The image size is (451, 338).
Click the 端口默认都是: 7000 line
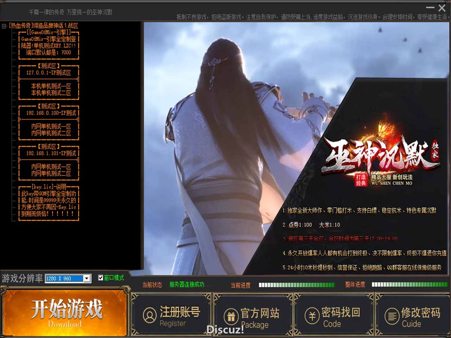[x=49, y=52]
